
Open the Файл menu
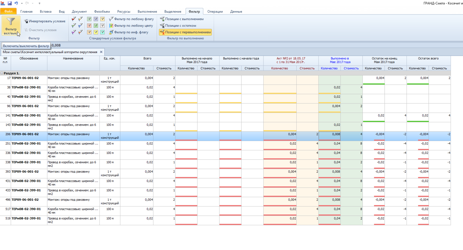(8, 11)
